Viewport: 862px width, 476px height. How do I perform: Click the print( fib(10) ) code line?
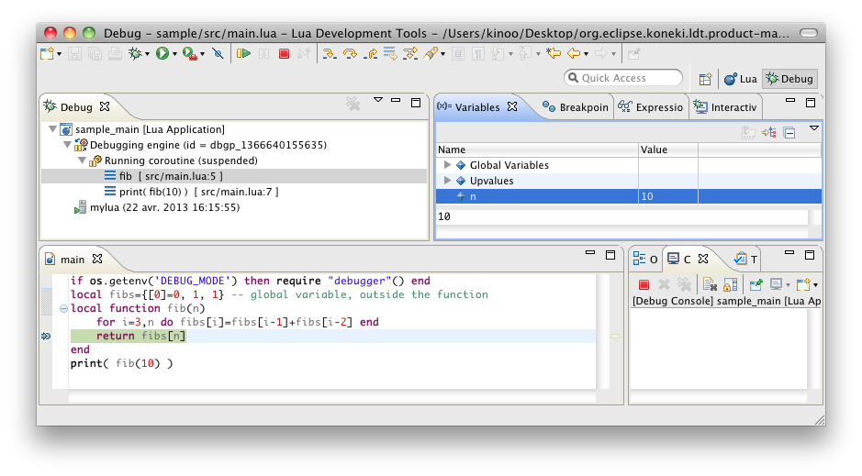point(121,363)
